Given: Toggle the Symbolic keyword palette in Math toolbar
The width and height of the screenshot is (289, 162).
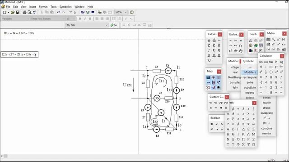Looking at the screenshot, I should click(x=219, y=88).
